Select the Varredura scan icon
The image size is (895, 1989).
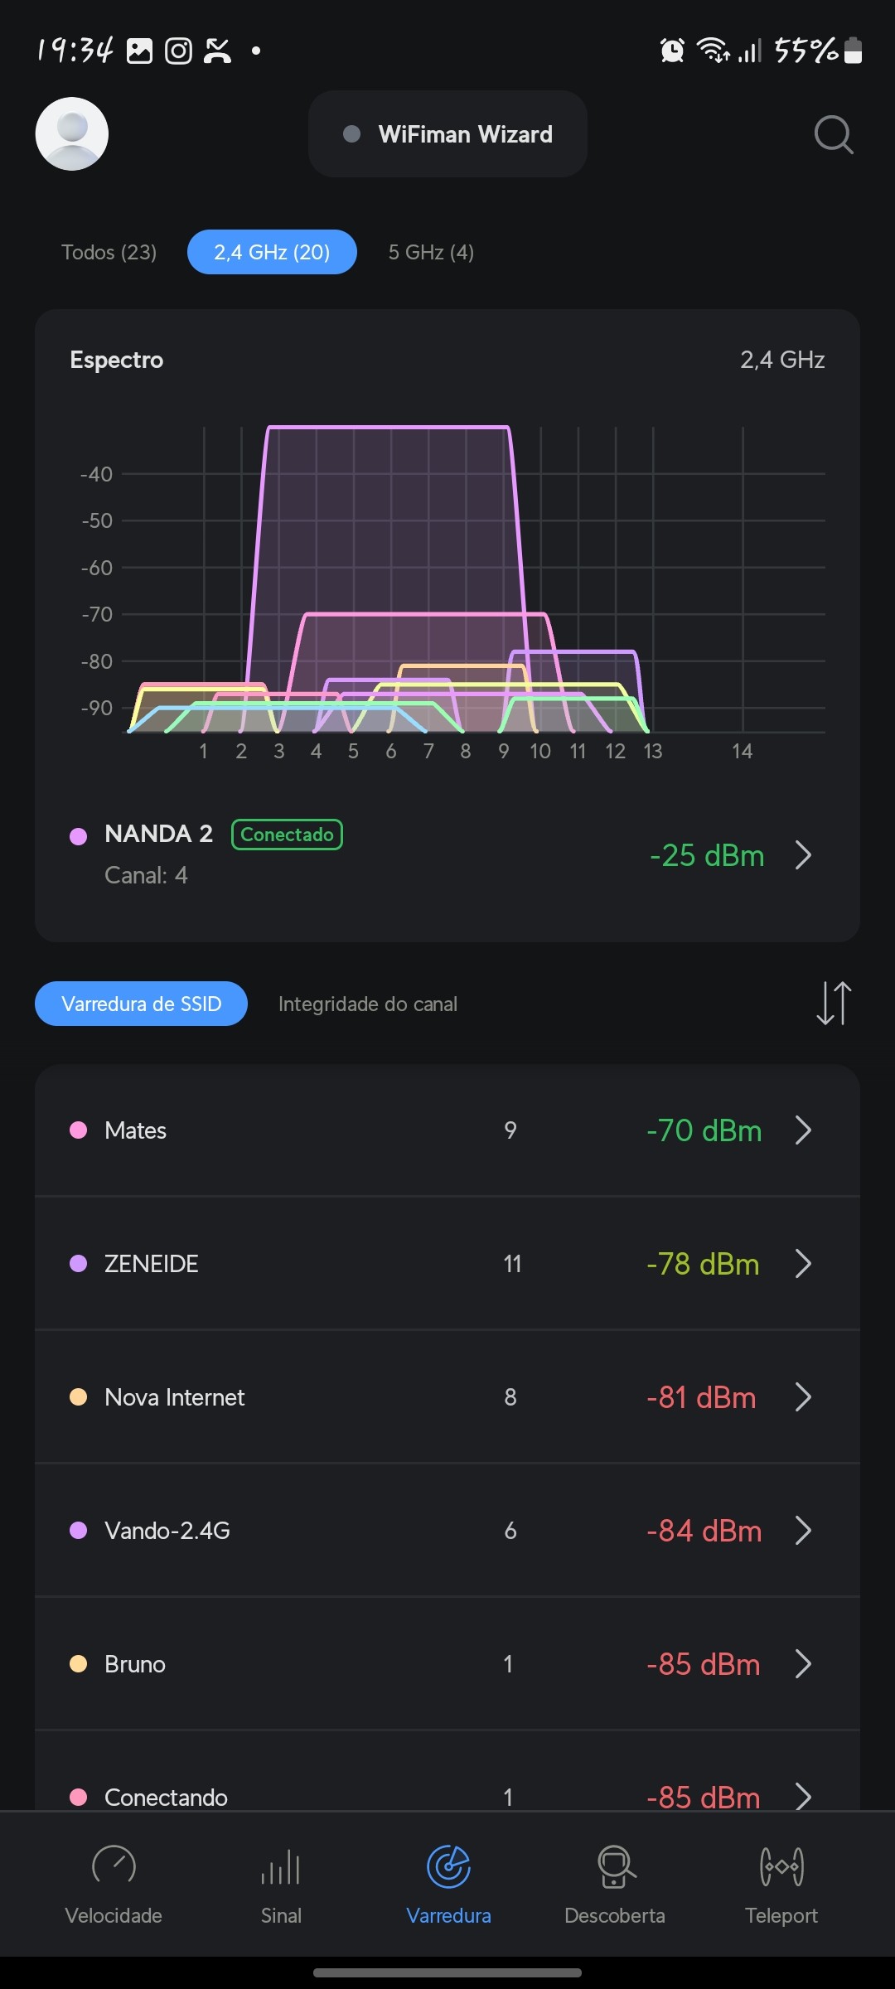tap(448, 1867)
